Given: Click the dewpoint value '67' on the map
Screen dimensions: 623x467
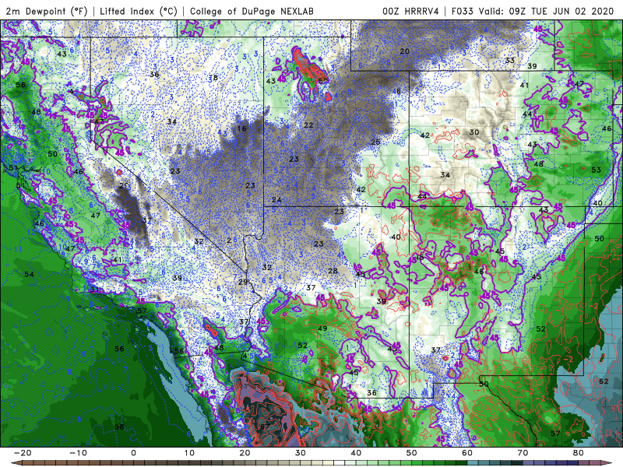Looking at the screenshot, I should pyautogui.click(x=265, y=427).
